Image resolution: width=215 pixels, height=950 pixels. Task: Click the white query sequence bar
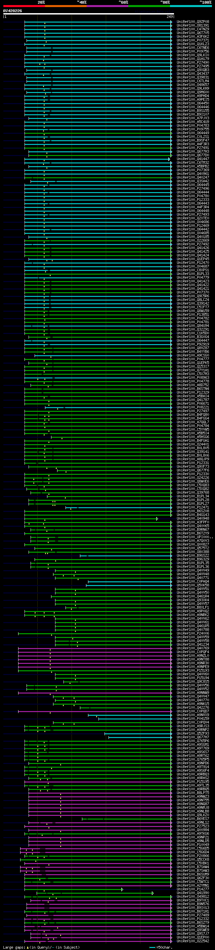click(x=88, y=14)
